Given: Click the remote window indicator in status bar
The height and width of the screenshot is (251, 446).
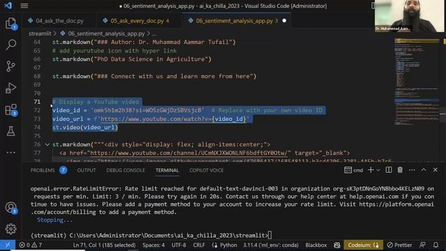Looking at the screenshot, I should point(8,245).
